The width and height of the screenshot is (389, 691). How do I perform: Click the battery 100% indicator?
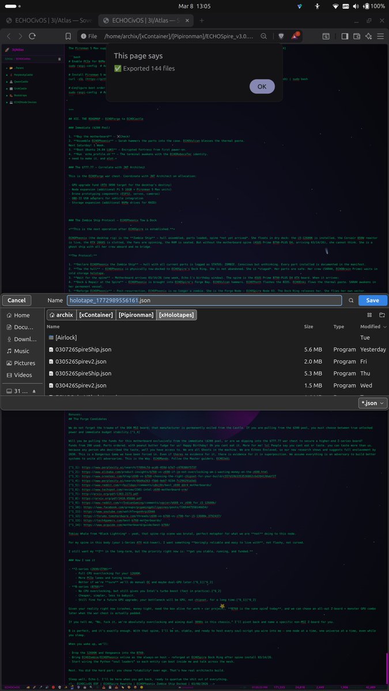tap(374, 6)
